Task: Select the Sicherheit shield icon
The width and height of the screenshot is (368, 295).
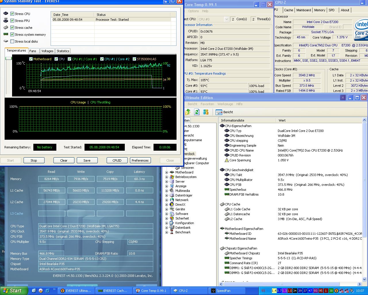Action: click(172, 218)
